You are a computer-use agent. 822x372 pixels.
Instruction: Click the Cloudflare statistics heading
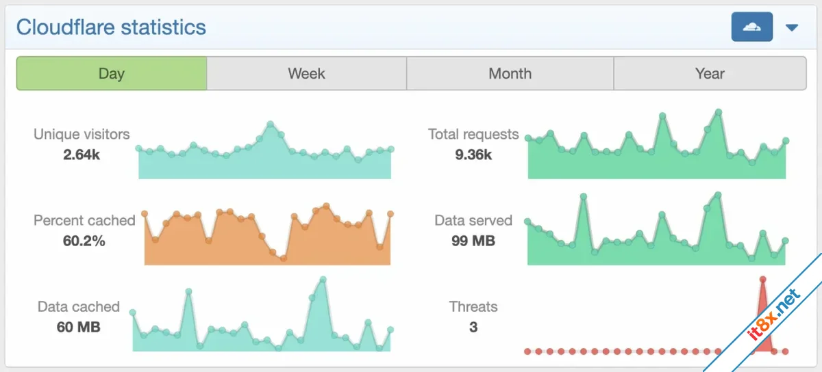[111, 27]
